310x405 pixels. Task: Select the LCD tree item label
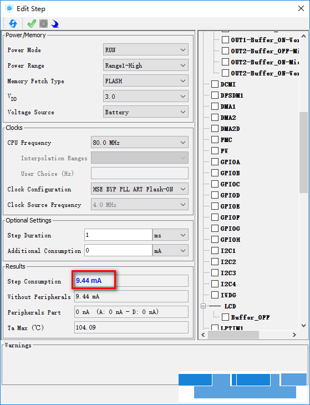[230, 306]
